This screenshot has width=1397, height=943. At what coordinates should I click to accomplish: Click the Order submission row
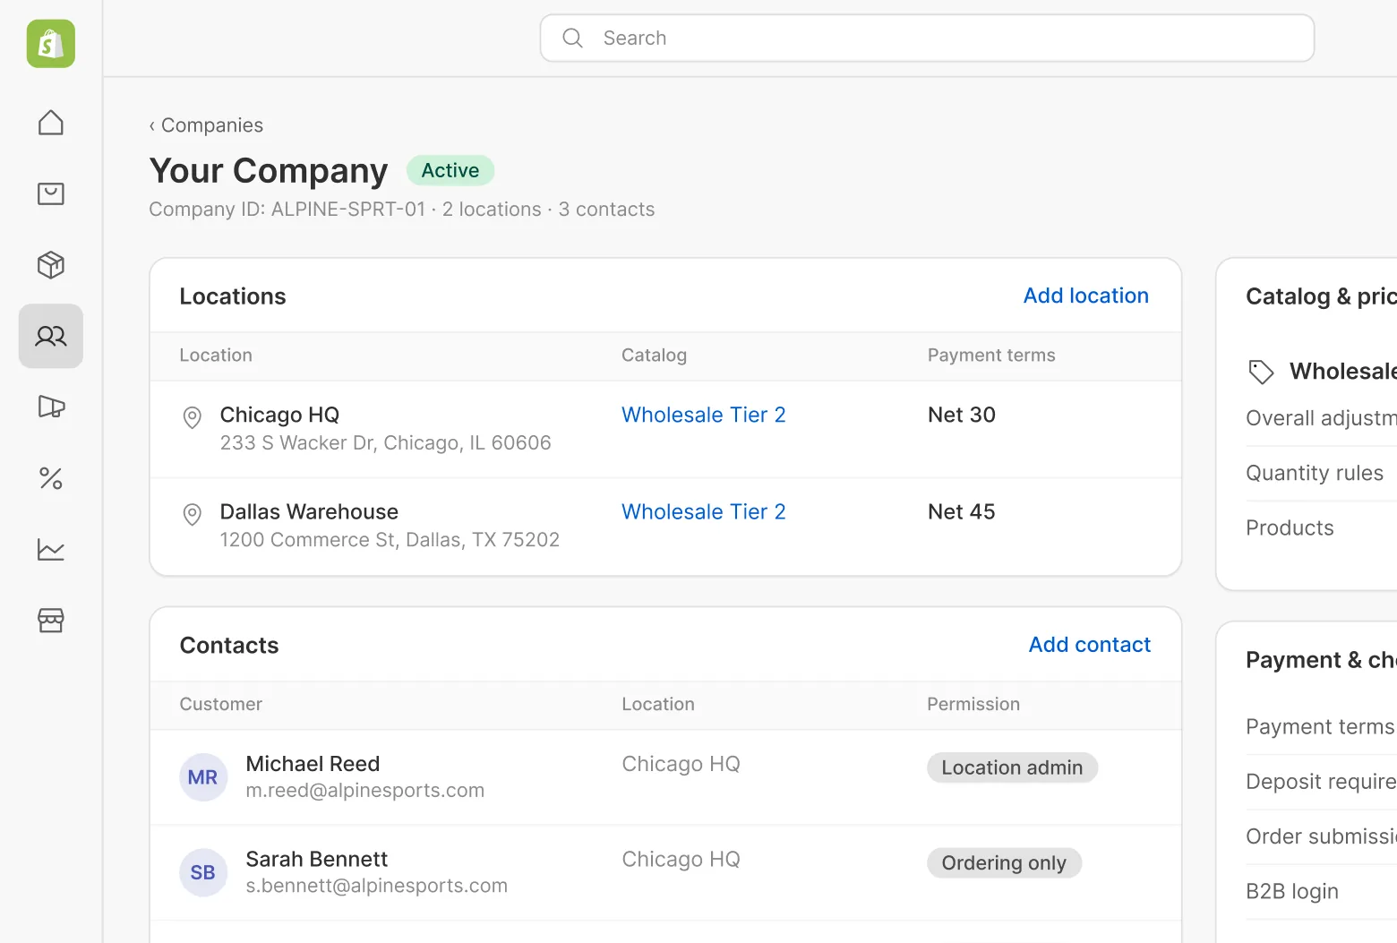coord(1321,836)
